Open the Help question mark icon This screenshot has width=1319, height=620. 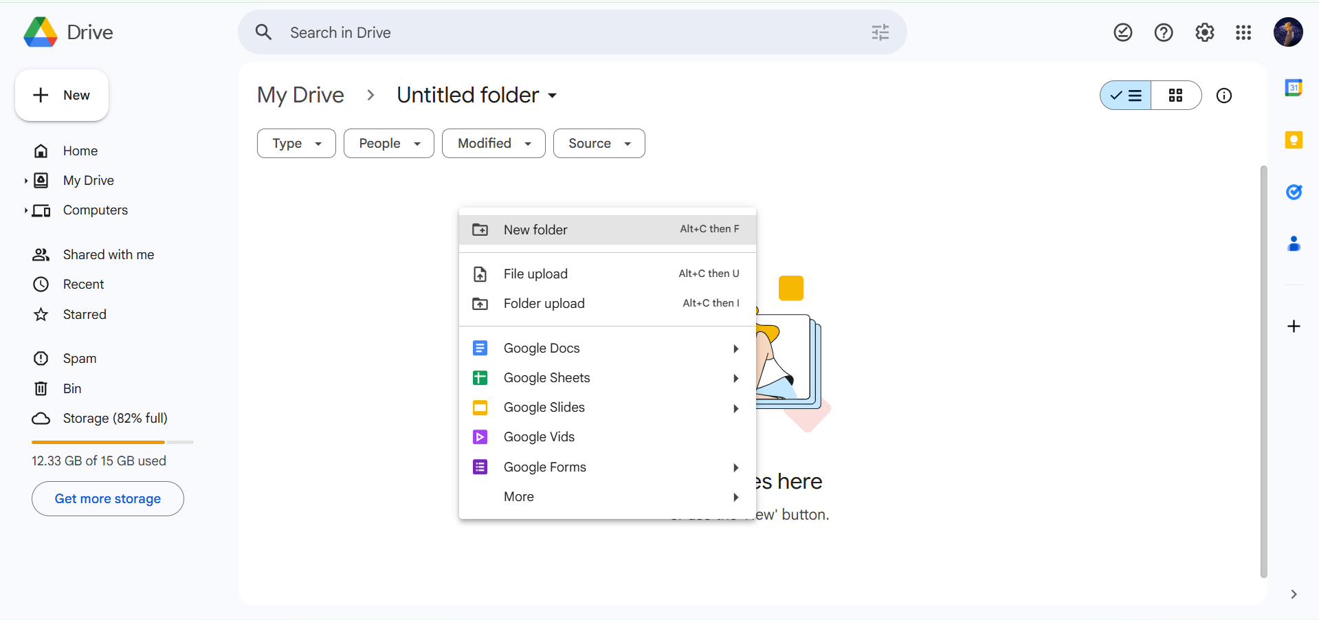tap(1164, 32)
